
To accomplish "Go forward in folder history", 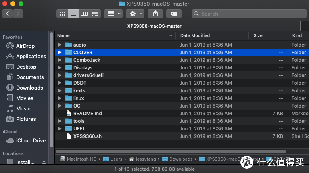I will tap(18, 14).
